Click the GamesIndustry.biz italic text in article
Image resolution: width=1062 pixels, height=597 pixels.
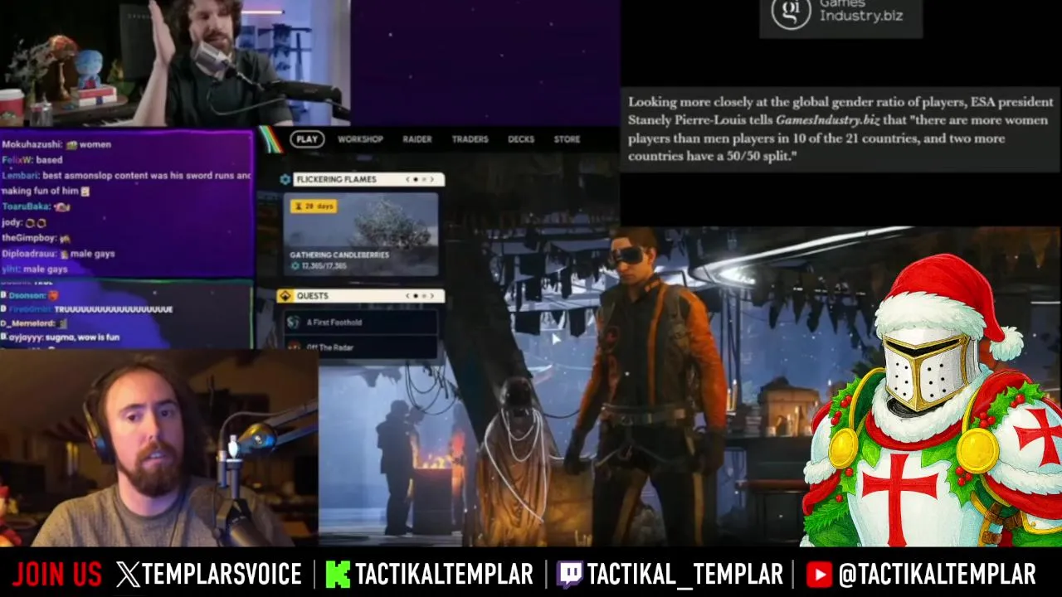(827, 120)
